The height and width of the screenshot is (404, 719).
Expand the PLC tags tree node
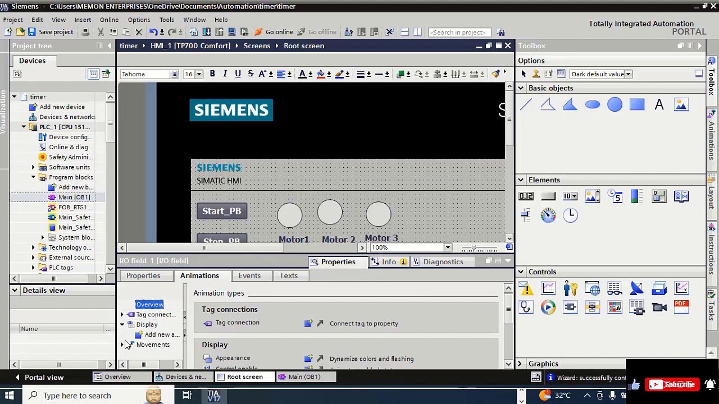tap(33, 268)
